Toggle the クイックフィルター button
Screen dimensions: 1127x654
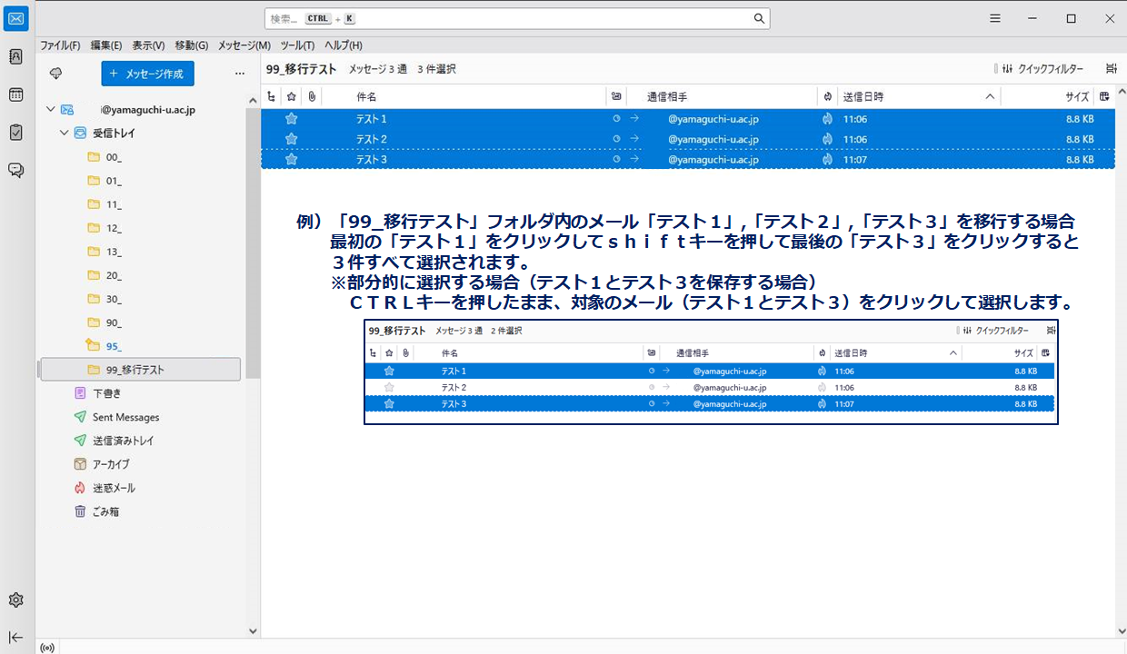click(1042, 68)
